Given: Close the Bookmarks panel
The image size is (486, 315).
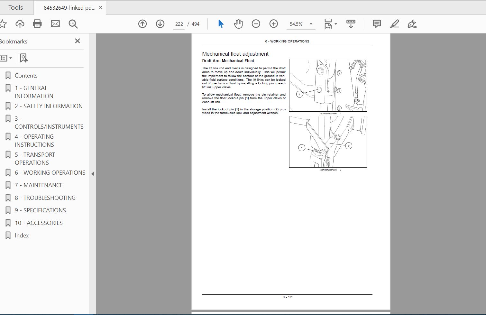Looking at the screenshot, I should [77, 41].
